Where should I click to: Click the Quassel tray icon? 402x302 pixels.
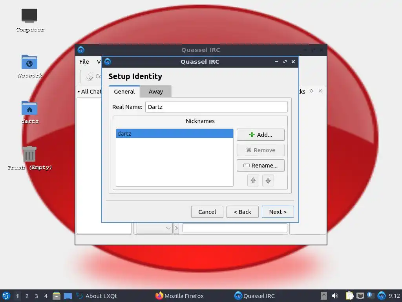381,296
